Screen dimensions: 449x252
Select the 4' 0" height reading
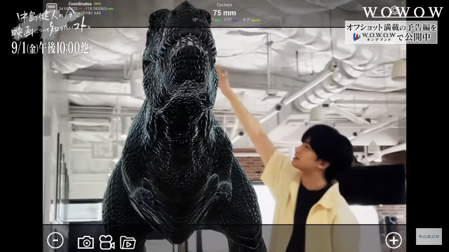tap(247, 20)
